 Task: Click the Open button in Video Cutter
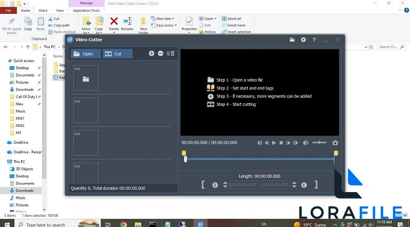[x=86, y=54]
